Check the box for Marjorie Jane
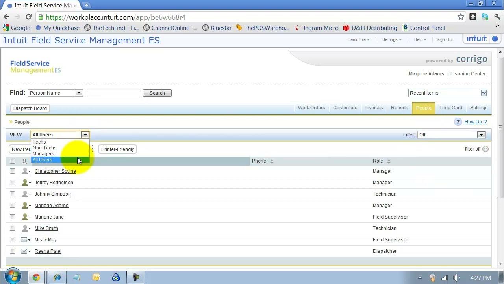This screenshot has width=504, height=284. [12, 217]
